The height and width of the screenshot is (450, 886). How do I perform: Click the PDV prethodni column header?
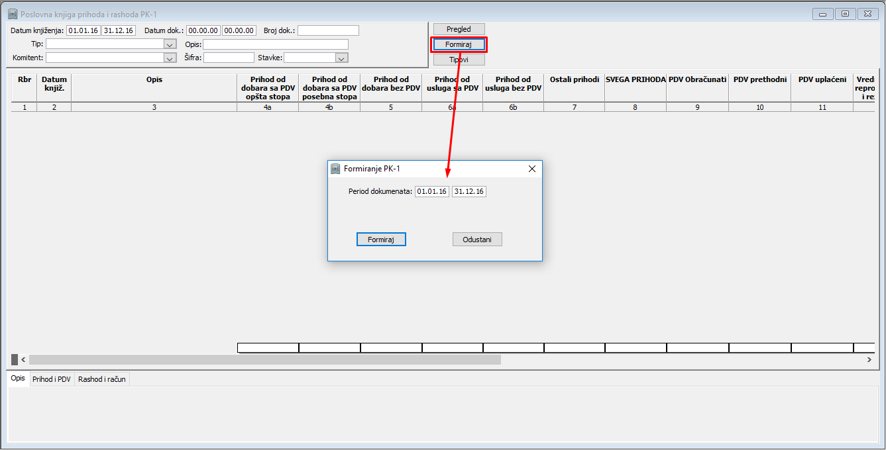(x=760, y=88)
